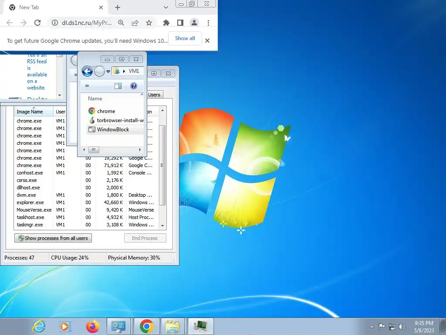Bookmark this page with the star icon
446x335 pixels.
coord(149,23)
